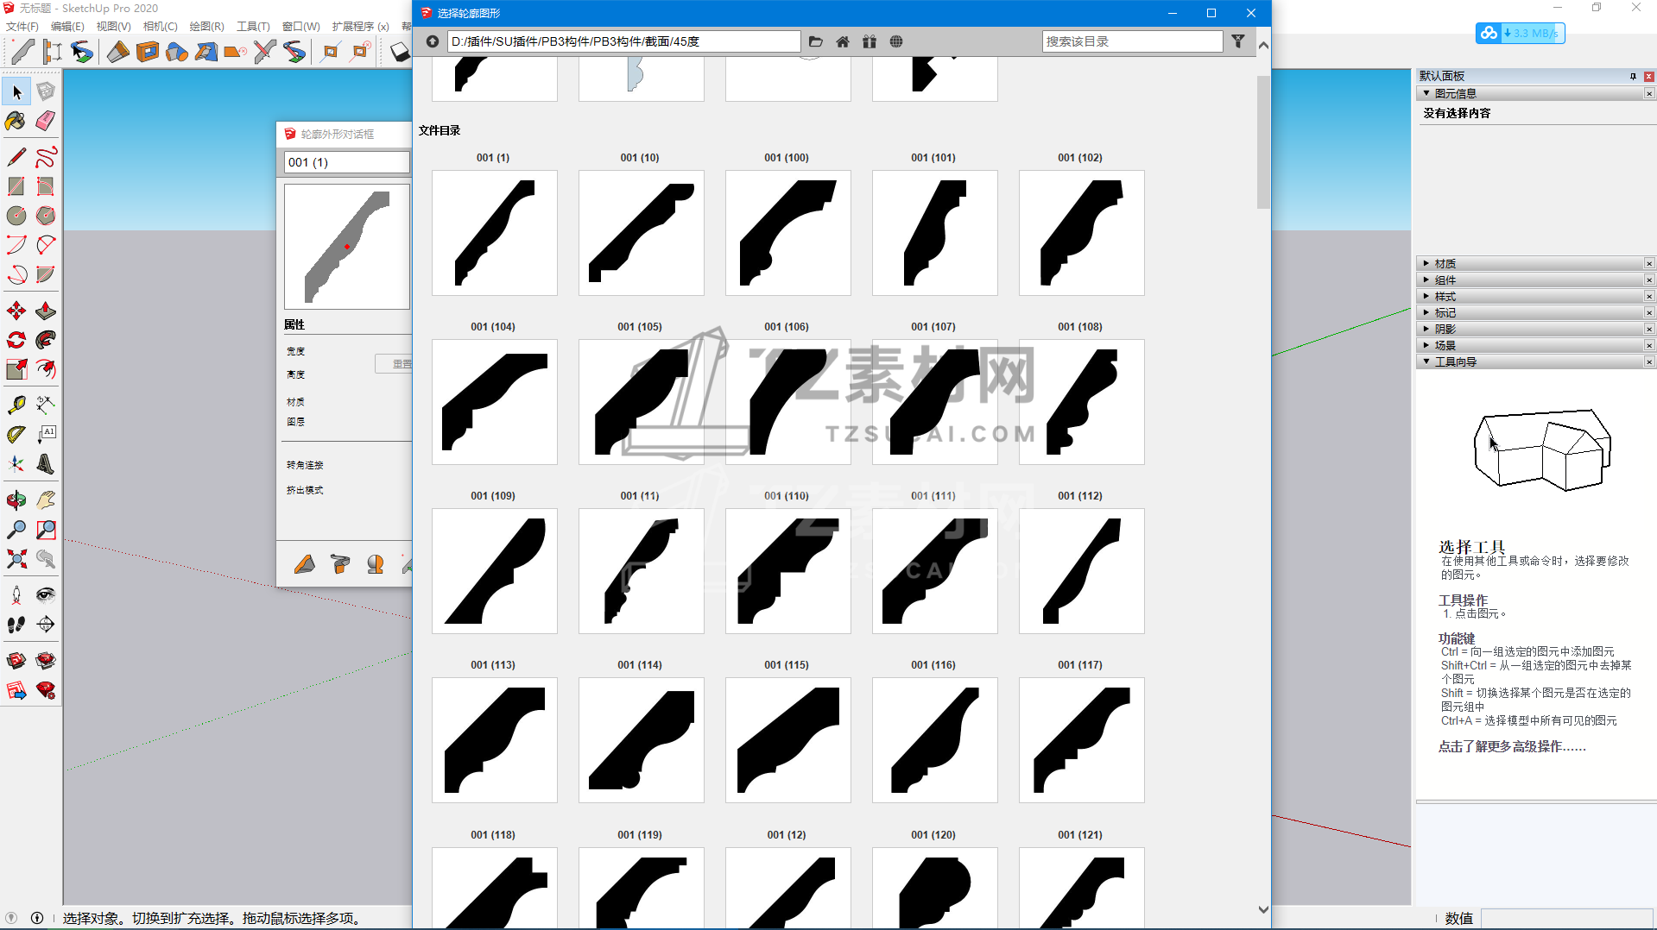The width and height of the screenshot is (1657, 930).
Task: Choose the Line pencil tool
Action: click(x=16, y=157)
